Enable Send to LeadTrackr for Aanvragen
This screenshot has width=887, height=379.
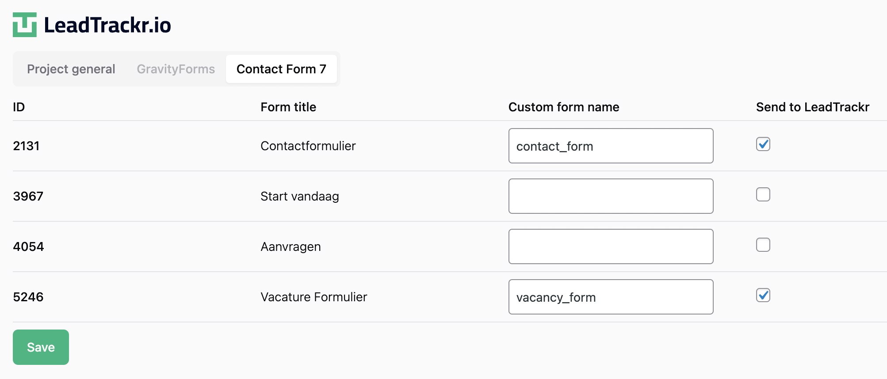coord(763,245)
